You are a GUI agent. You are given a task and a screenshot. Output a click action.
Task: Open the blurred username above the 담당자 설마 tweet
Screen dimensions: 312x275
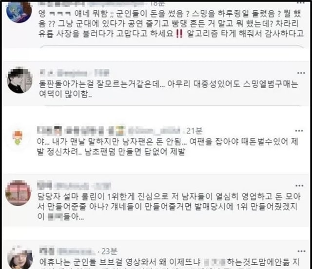point(74,186)
